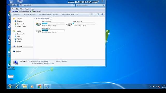Click Local Disk (E:) usage bar
Viewport: 166px width, 93px height.
point(53,30)
